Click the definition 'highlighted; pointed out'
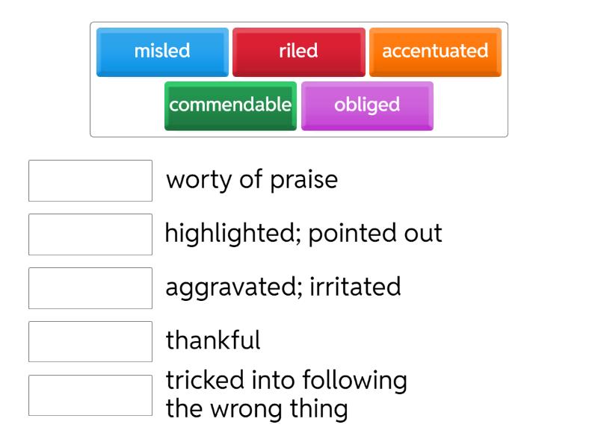This screenshot has height=448, width=598. click(304, 234)
